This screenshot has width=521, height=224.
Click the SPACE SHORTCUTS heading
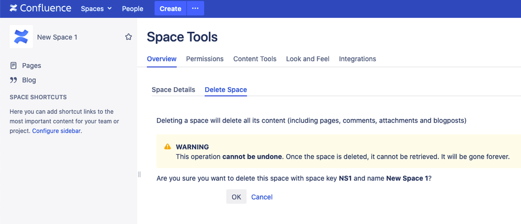point(38,97)
